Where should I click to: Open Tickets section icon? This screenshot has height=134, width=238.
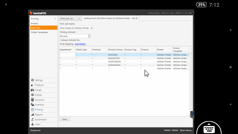pyautogui.click(x=32, y=90)
